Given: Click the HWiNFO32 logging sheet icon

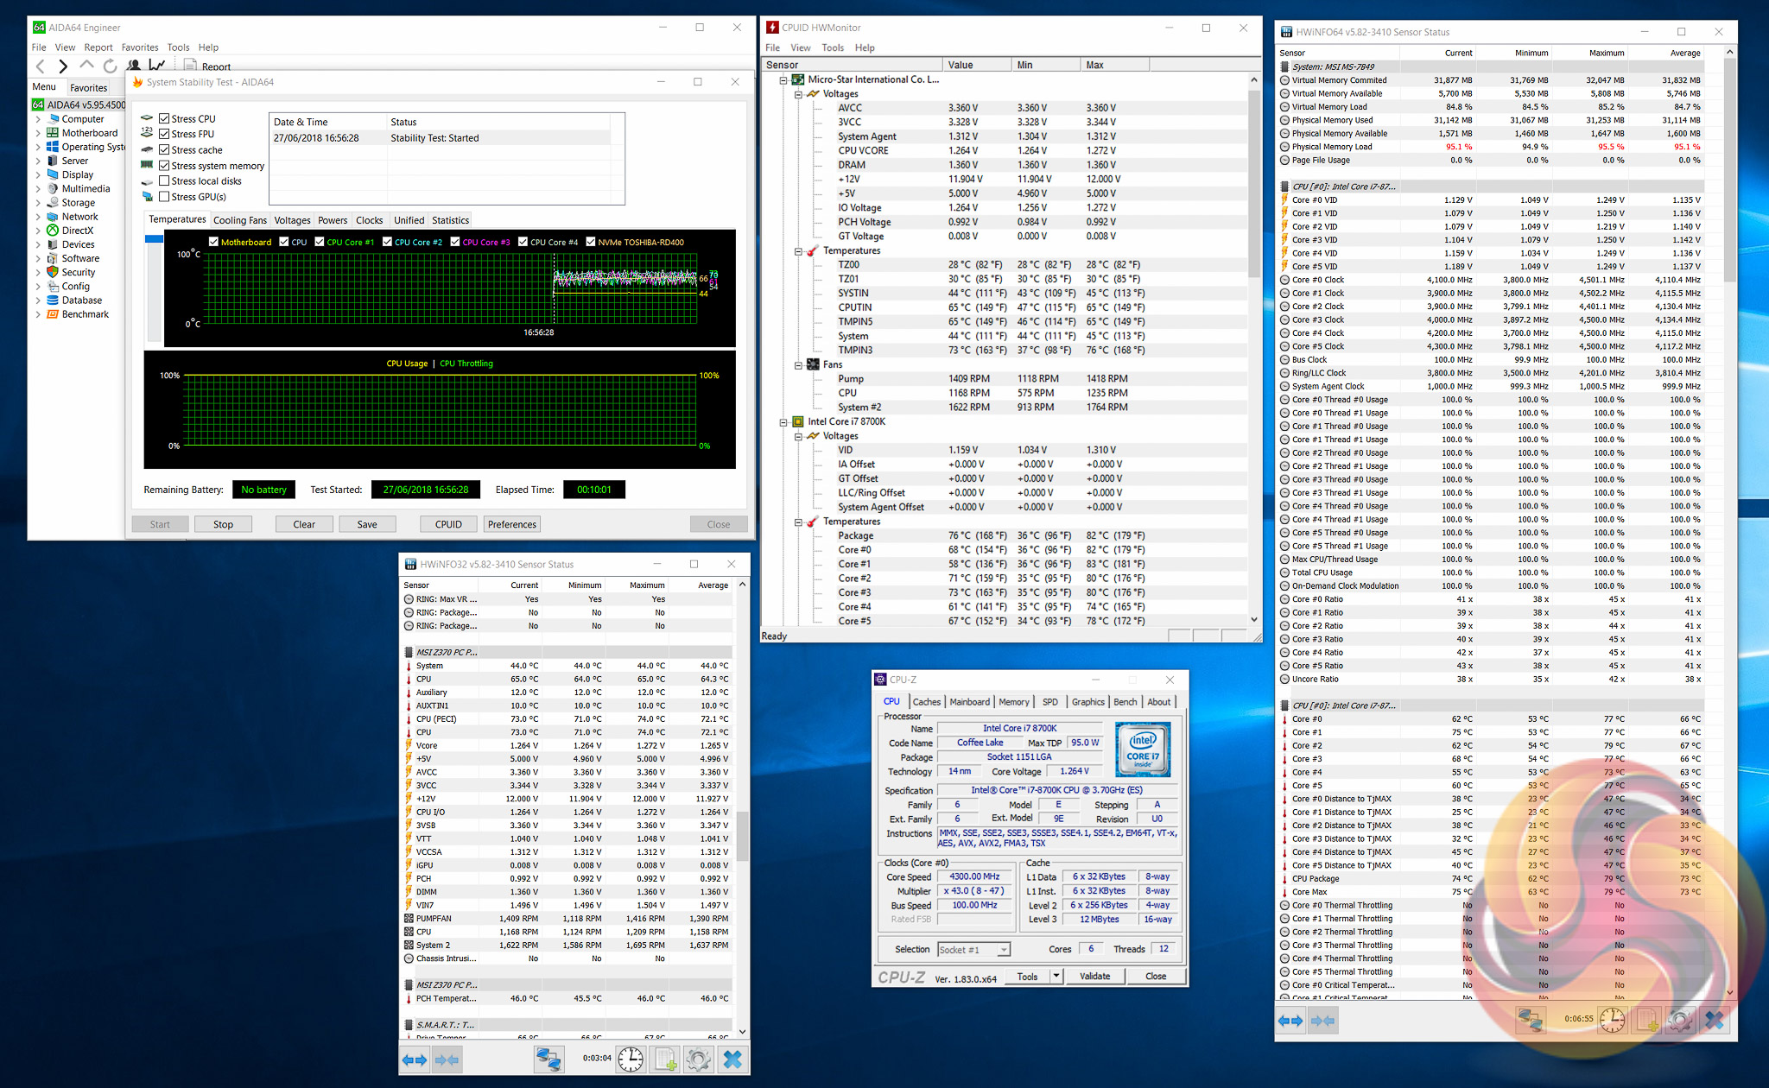Looking at the screenshot, I should click(665, 1059).
